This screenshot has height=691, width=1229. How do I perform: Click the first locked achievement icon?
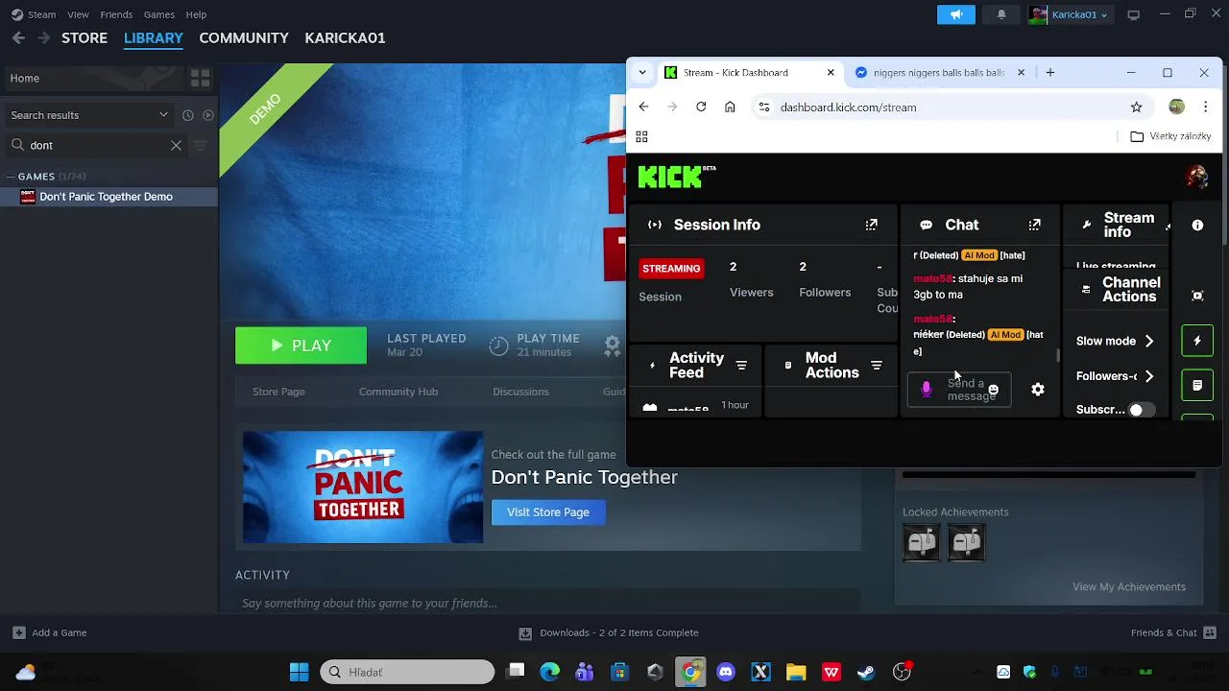click(921, 543)
